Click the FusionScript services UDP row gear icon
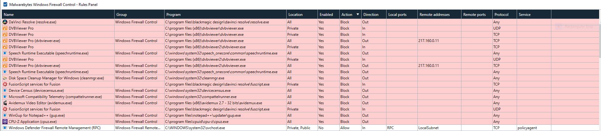 (x=5, y=109)
